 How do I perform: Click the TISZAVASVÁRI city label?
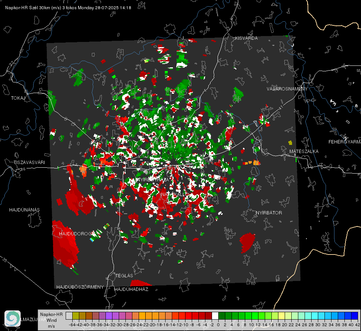pos(29,163)
